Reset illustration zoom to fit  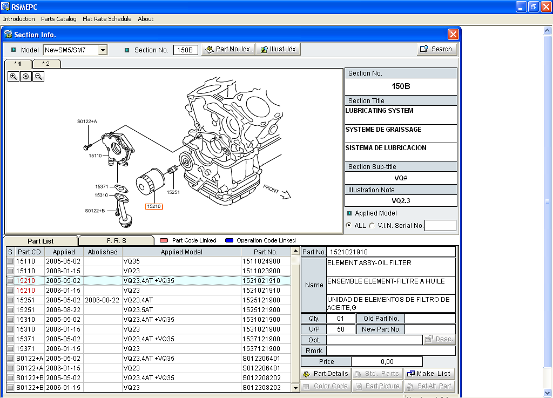(26, 76)
